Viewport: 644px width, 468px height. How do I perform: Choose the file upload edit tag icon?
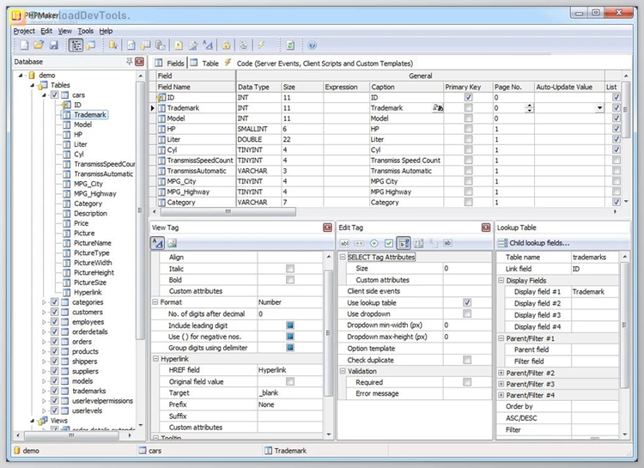[434, 243]
